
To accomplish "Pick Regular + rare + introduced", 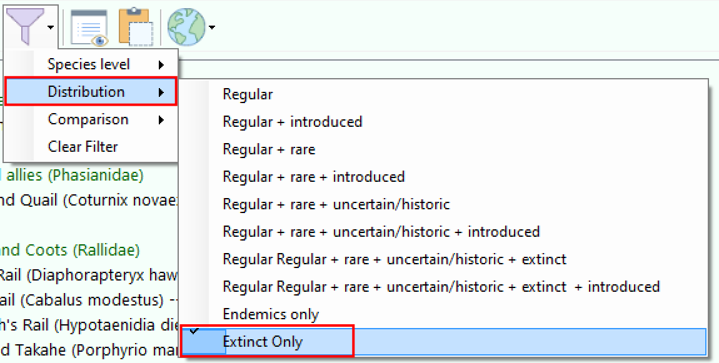I will (x=314, y=177).
